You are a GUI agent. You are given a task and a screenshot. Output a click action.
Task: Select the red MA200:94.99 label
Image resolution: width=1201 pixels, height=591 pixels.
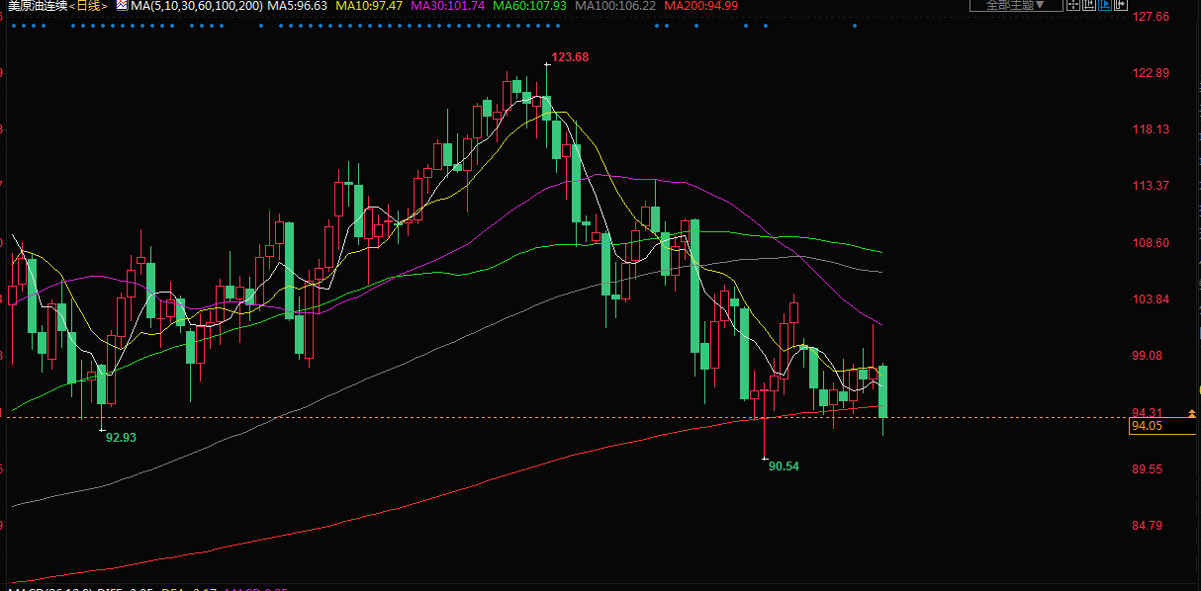click(x=701, y=6)
